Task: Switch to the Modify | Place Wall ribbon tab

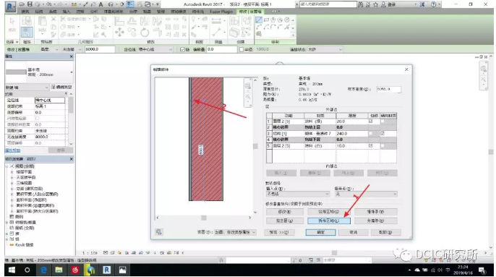Action: (x=250, y=12)
